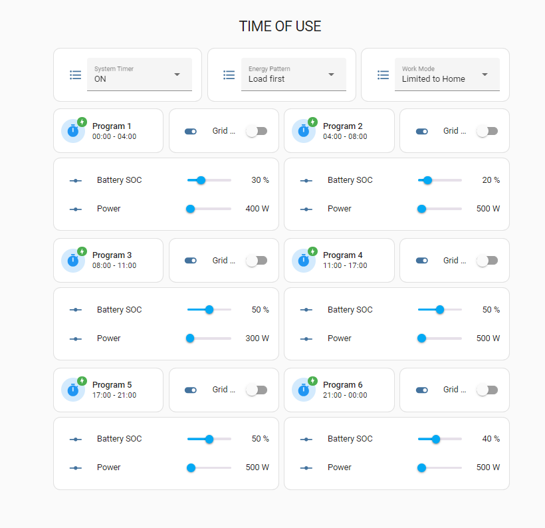Expand the Energy Pattern dropdown
The height and width of the screenshot is (528, 545).
(x=293, y=74)
